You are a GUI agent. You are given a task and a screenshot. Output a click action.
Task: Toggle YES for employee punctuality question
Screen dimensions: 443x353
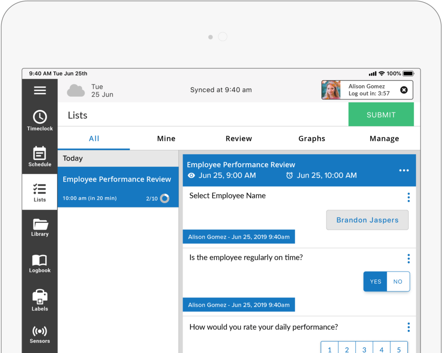click(x=375, y=281)
